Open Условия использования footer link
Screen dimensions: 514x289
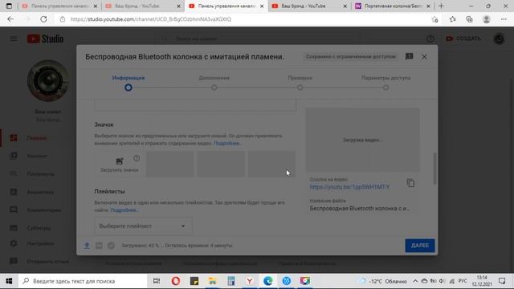134,263
